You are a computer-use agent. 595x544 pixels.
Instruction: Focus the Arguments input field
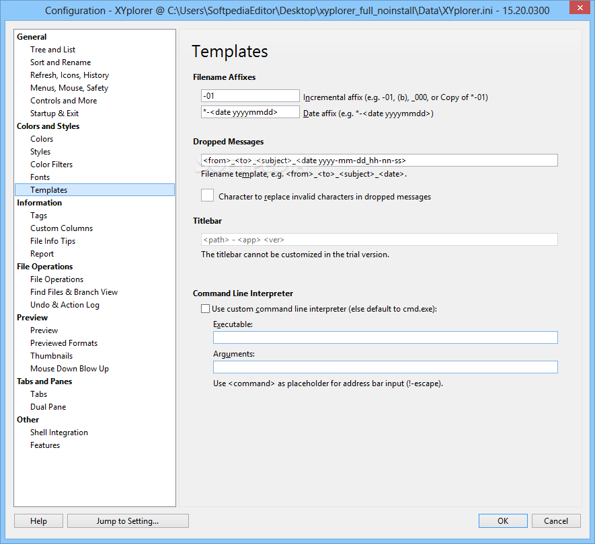[x=385, y=367]
